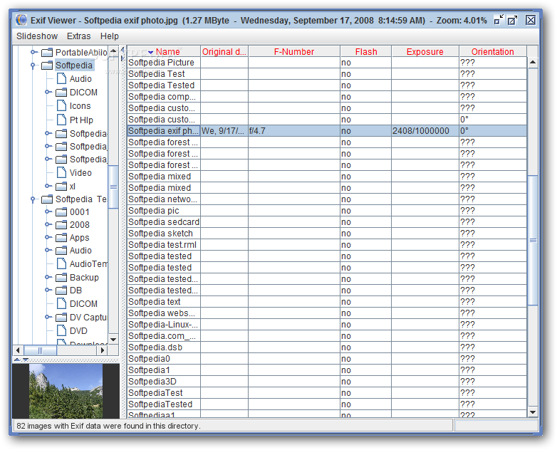557x450 pixels.
Task: Expand the DV Captu folder node
Action: pyautogui.click(x=48, y=317)
